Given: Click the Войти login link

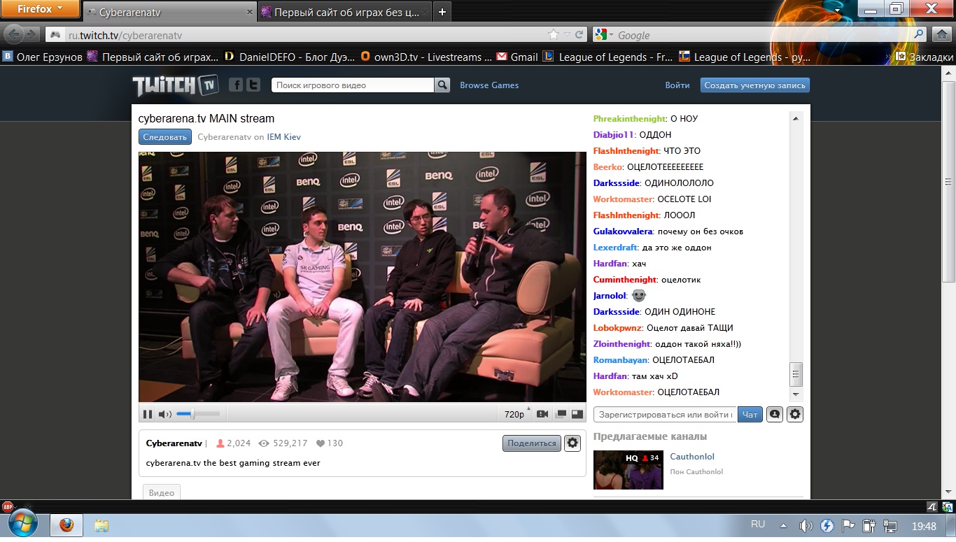Looking at the screenshot, I should 677,85.
